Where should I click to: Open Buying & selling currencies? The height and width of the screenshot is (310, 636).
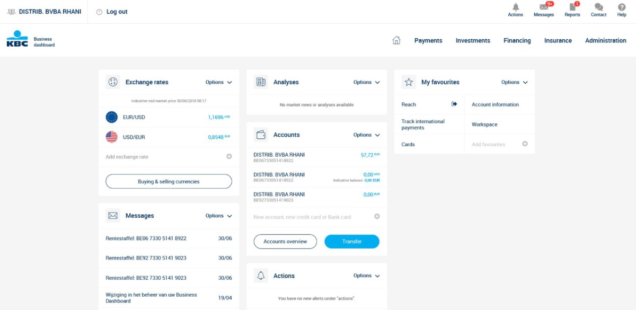tap(168, 181)
